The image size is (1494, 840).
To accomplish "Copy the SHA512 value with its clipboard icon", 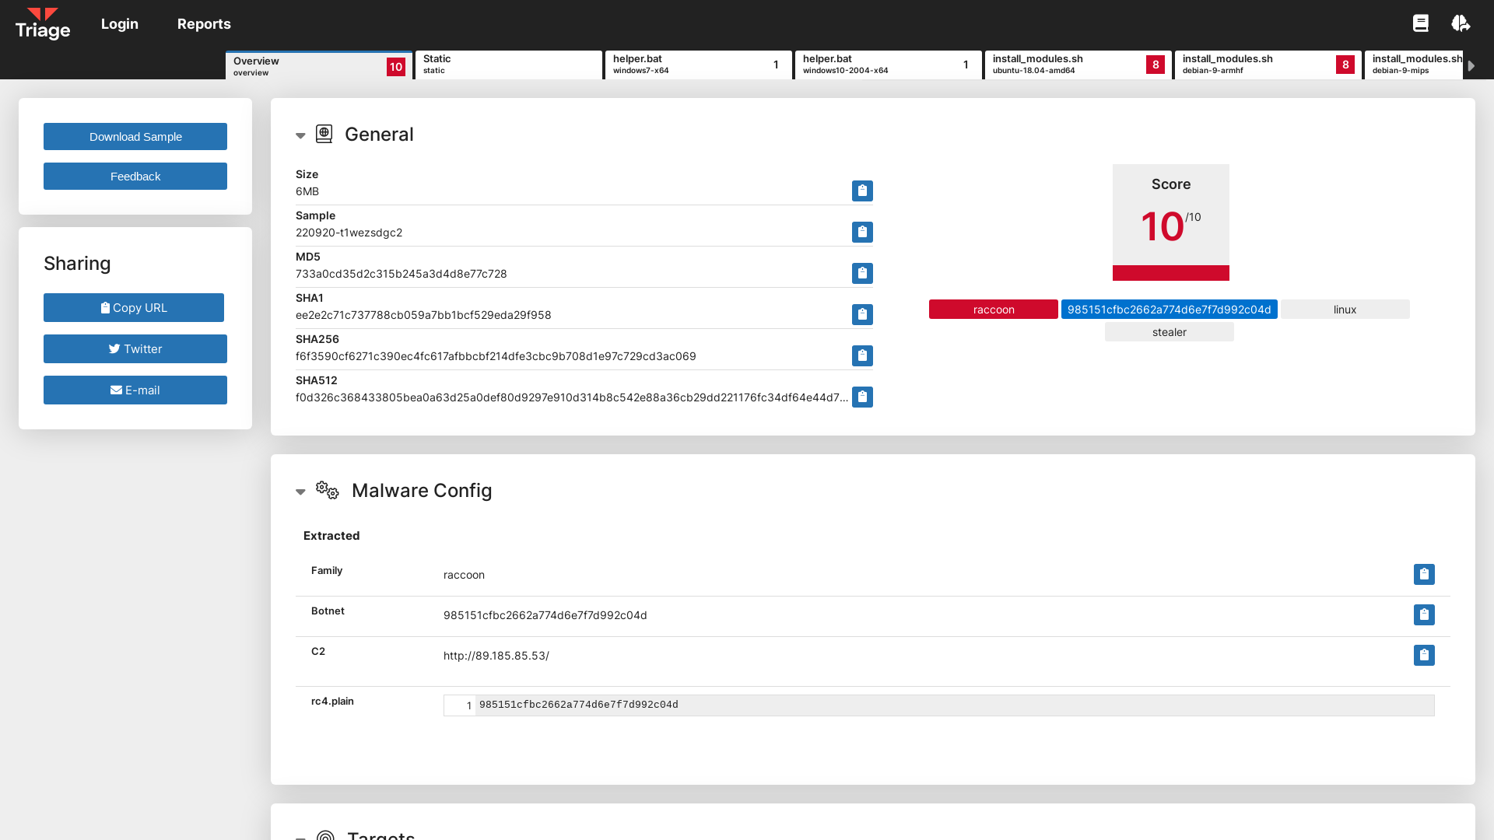I will pyautogui.click(x=862, y=397).
